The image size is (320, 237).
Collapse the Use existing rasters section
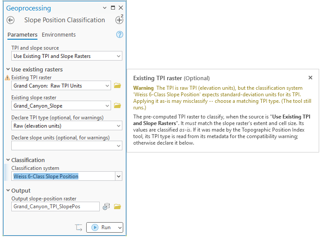pyautogui.click(x=8, y=69)
